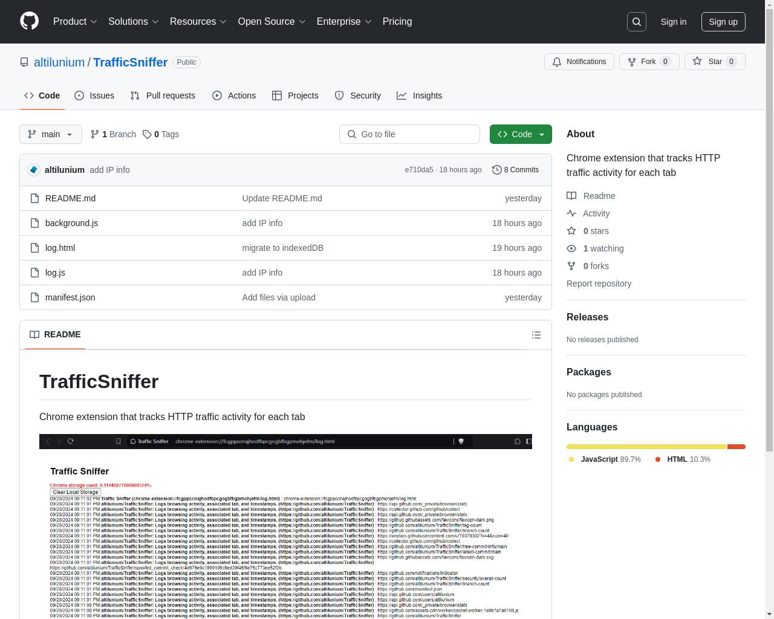This screenshot has height=619, width=774.
Task: Expand the Product menu
Action: 75,22
